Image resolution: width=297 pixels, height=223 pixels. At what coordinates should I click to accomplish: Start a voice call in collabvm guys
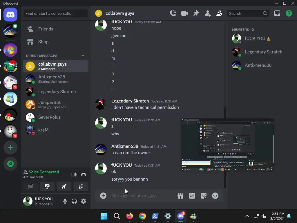[173, 13]
